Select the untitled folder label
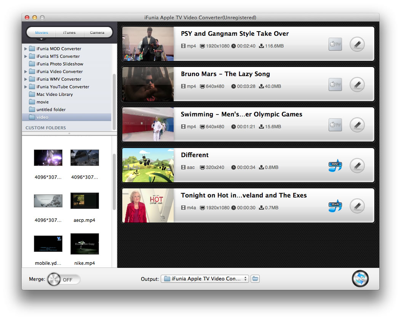Image resolution: width=401 pixels, height=320 pixels. pyautogui.click(x=51, y=109)
